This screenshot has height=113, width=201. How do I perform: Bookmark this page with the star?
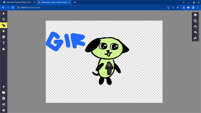(178, 7)
